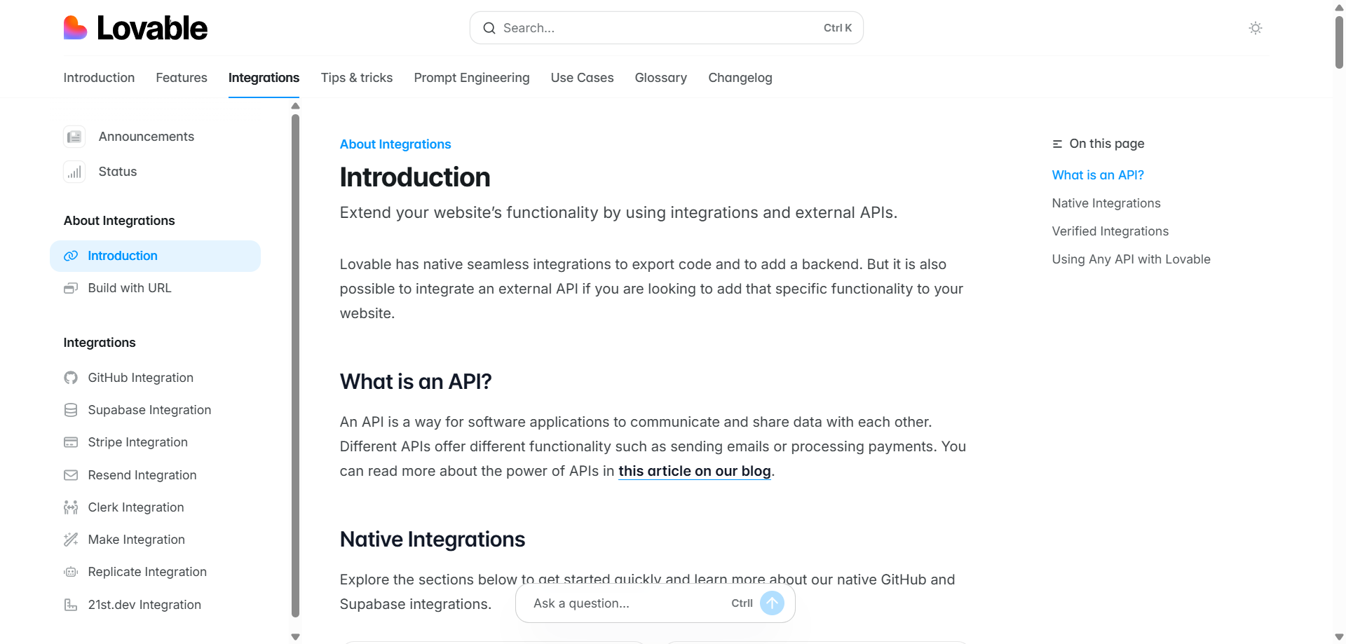
Task: Click the Introduction link icon in sidebar
Action: coord(71,256)
